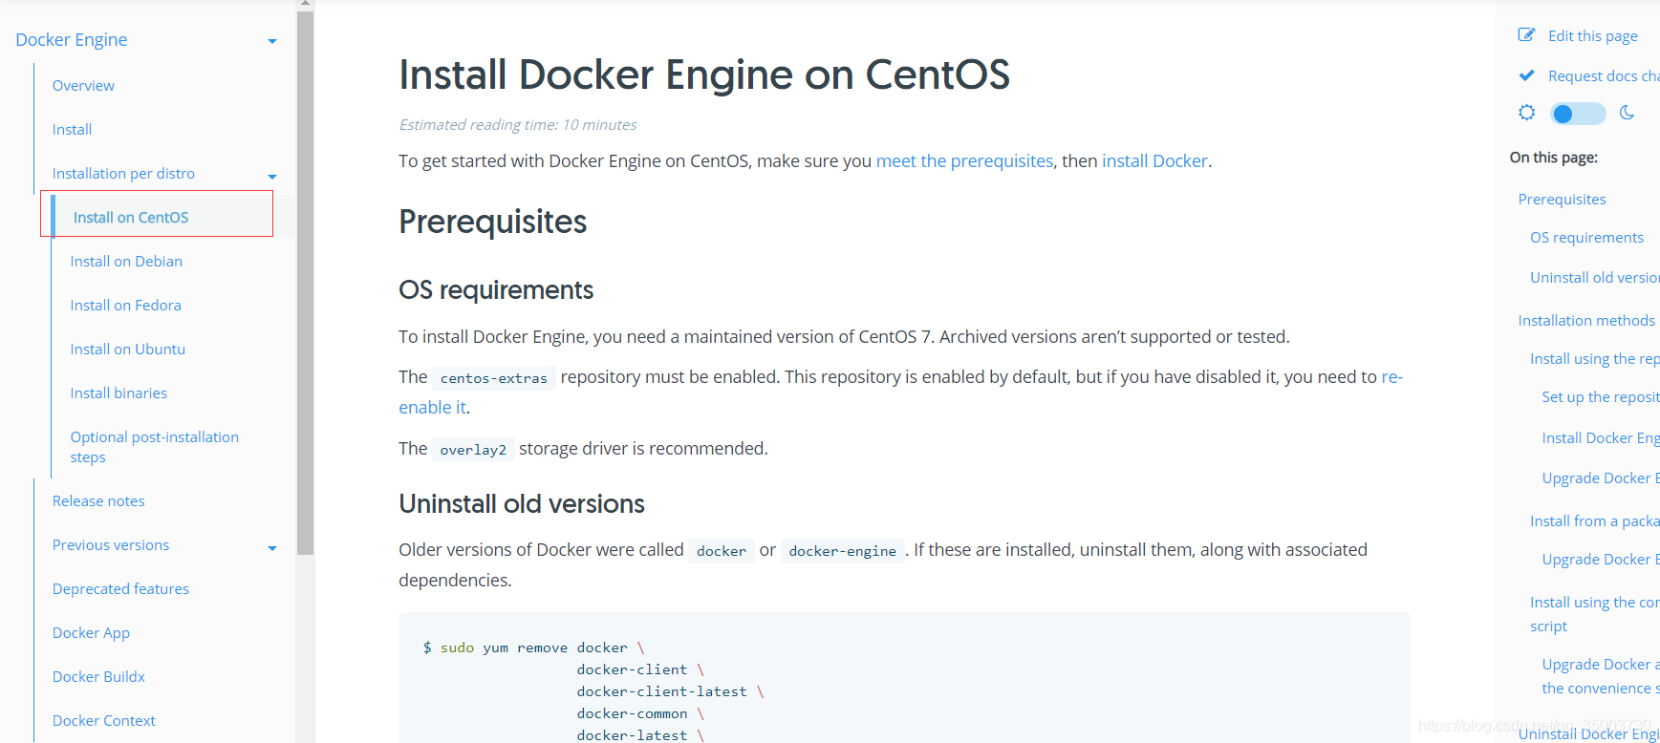The width and height of the screenshot is (1660, 743).
Task: Click the moon dark-mode icon
Action: (x=1627, y=113)
